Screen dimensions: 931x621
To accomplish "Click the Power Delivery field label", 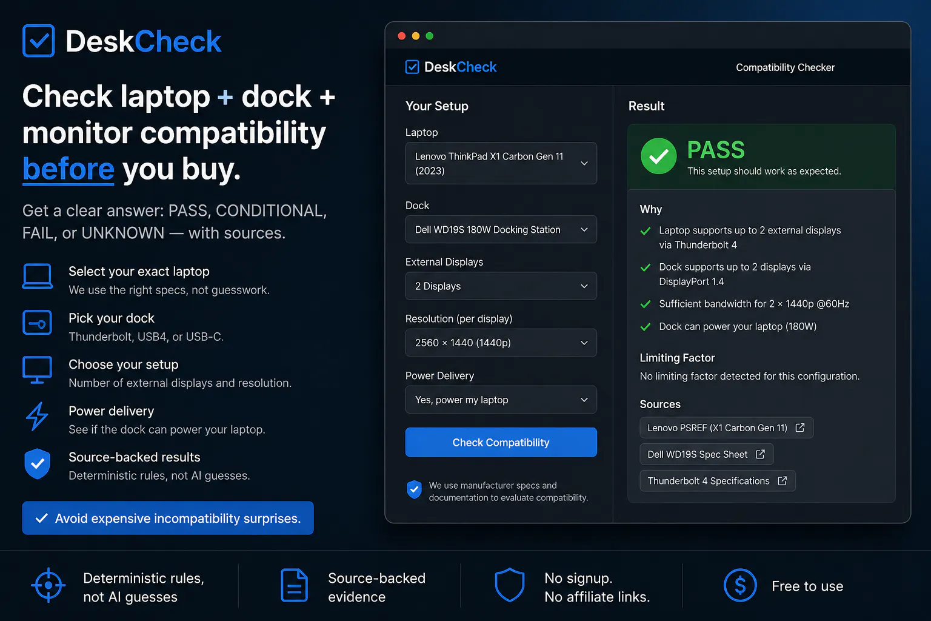I will [439, 376].
